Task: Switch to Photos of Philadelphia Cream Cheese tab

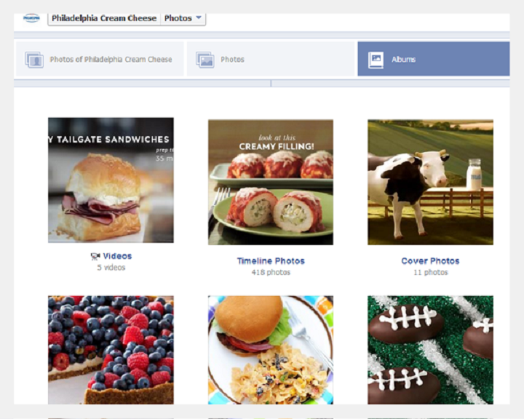Action: click(x=100, y=59)
